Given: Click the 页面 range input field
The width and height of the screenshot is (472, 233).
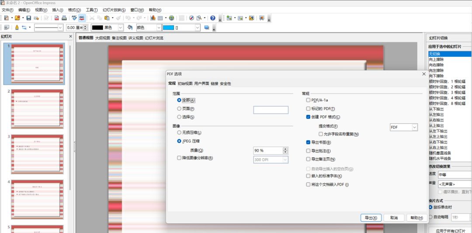Looking at the screenshot, I should pyautogui.click(x=271, y=110).
